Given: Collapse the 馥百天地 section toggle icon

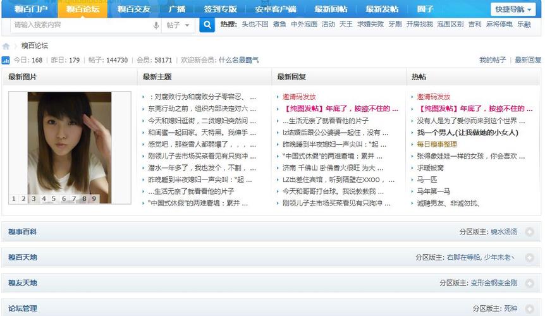Looking at the screenshot, I should [x=529, y=257].
